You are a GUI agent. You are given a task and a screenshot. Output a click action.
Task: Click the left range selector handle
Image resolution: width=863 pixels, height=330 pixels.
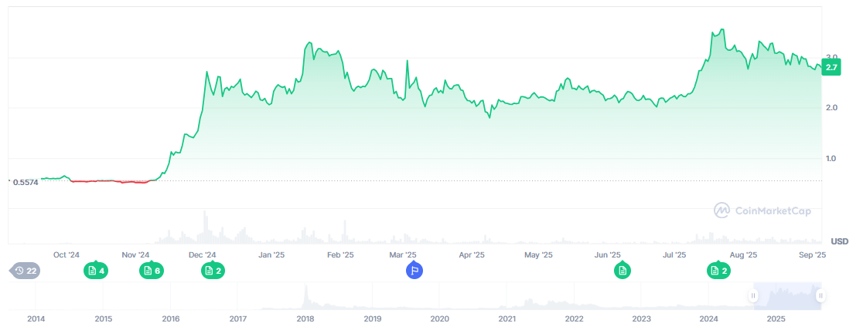[752, 295]
